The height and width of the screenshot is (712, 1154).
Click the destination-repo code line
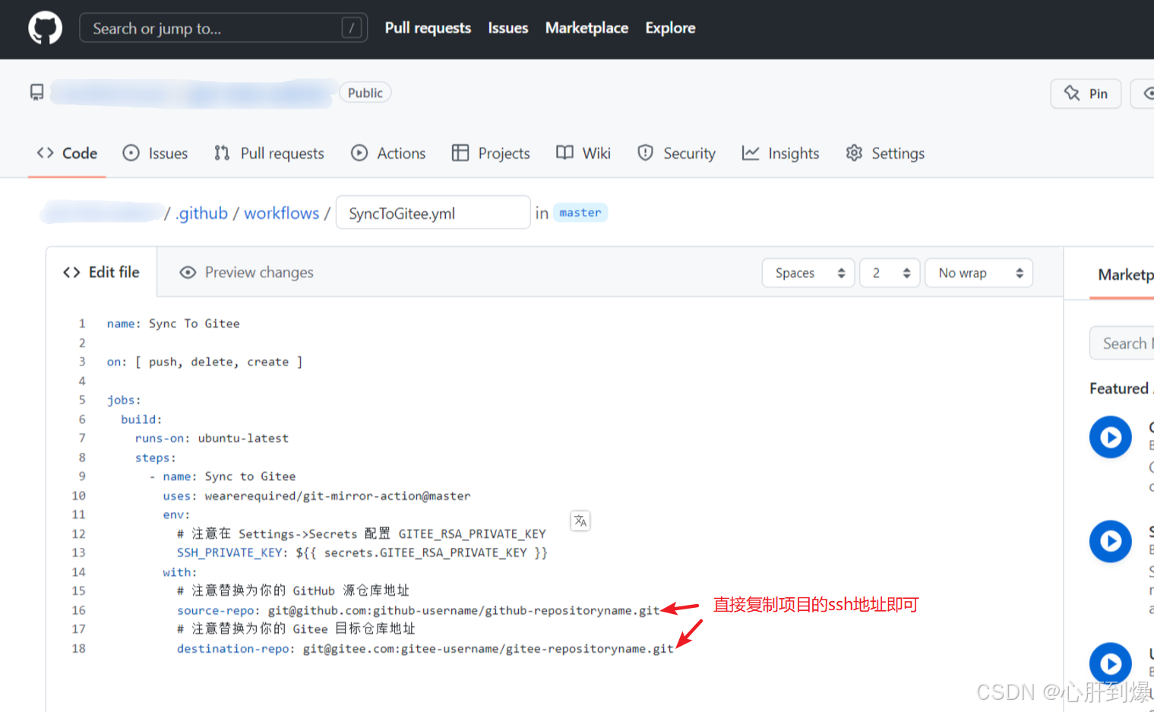(425, 648)
